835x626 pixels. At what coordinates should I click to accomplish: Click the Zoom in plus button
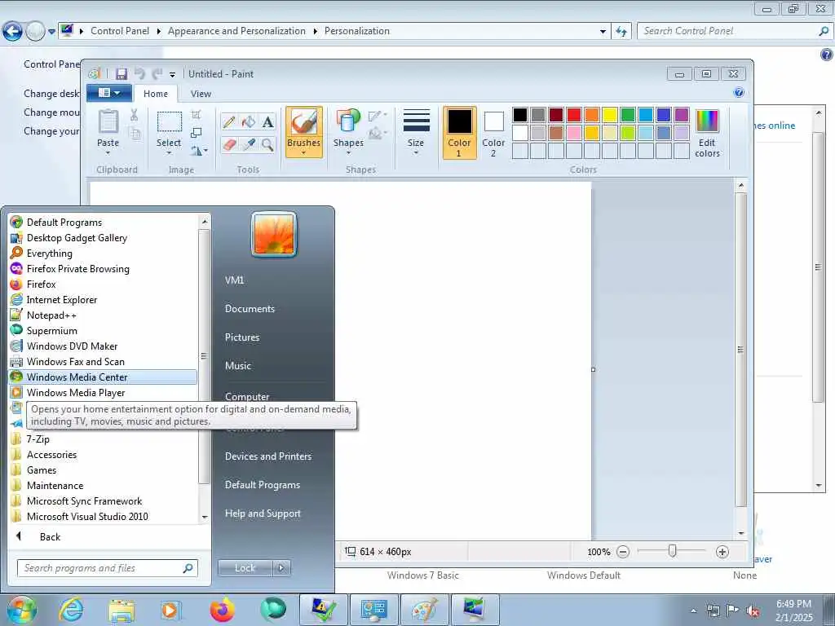tap(722, 552)
